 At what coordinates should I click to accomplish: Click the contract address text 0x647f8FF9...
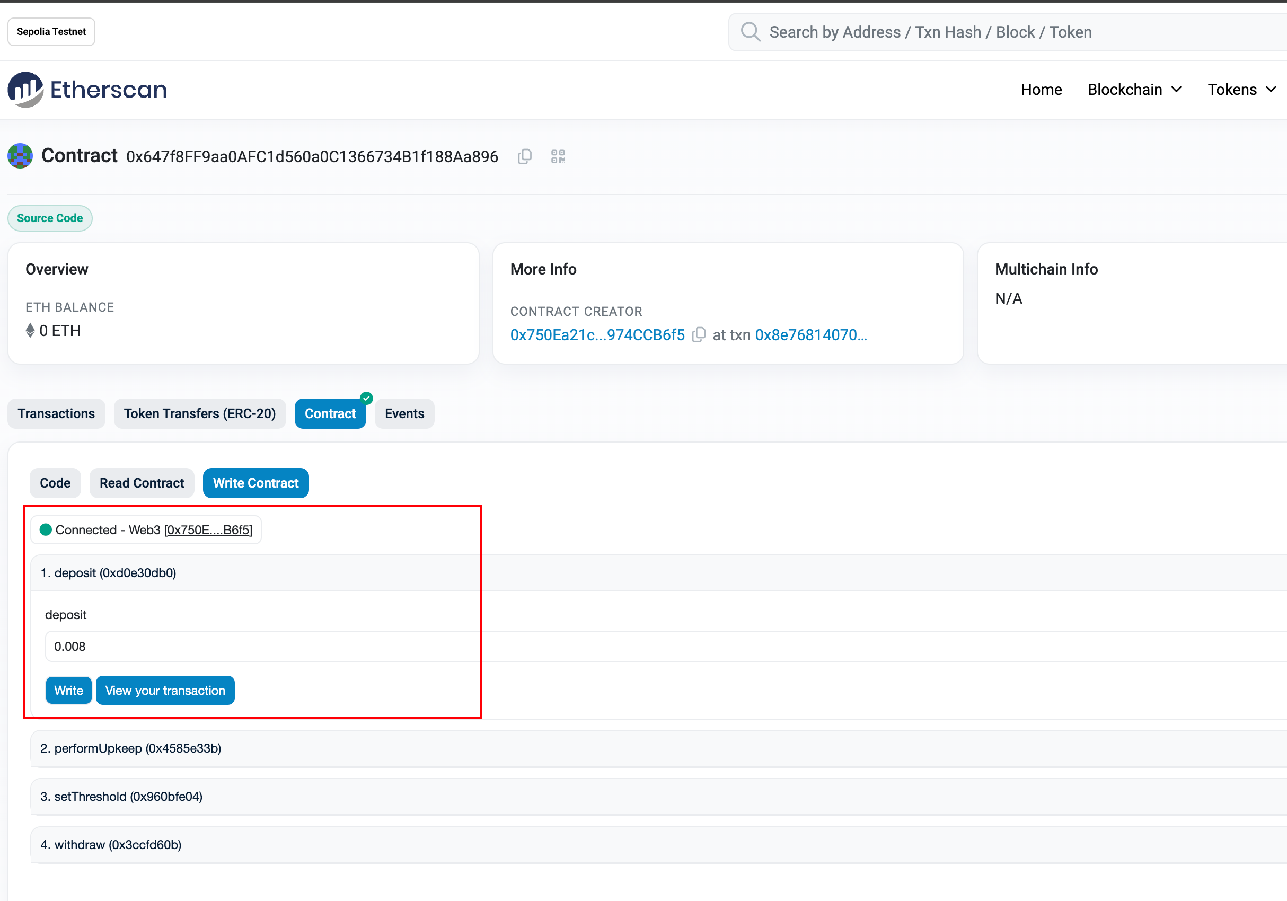(312, 157)
